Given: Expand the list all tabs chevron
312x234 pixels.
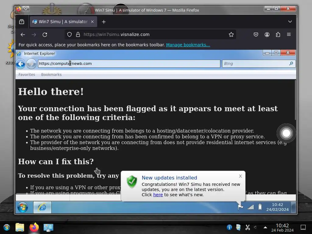Looking at the screenshot, I should point(290,22).
